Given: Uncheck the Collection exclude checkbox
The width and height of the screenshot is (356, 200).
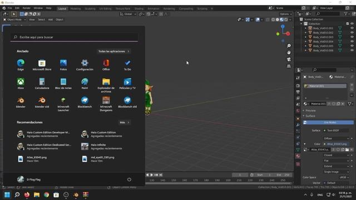Looking at the screenshot, I should tap(348, 23).
